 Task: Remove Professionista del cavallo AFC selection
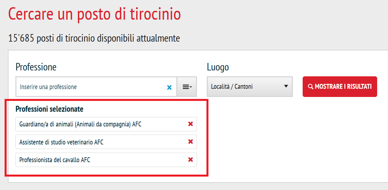point(190,160)
